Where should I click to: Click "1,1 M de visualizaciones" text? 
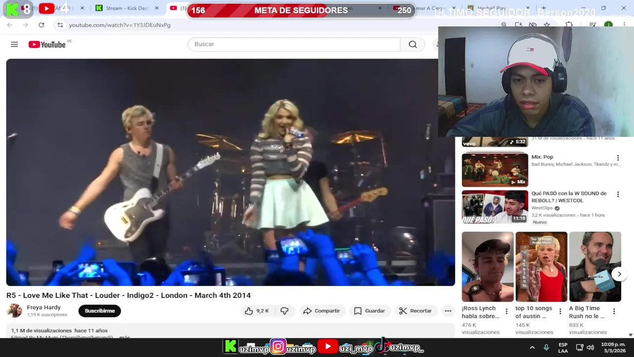coord(42,331)
